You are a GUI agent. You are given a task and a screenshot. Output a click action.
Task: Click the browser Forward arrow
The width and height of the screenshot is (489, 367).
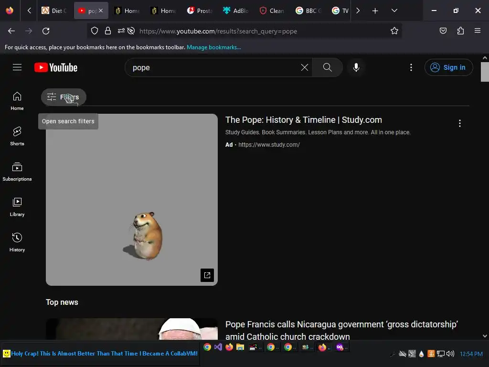click(29, 31)
